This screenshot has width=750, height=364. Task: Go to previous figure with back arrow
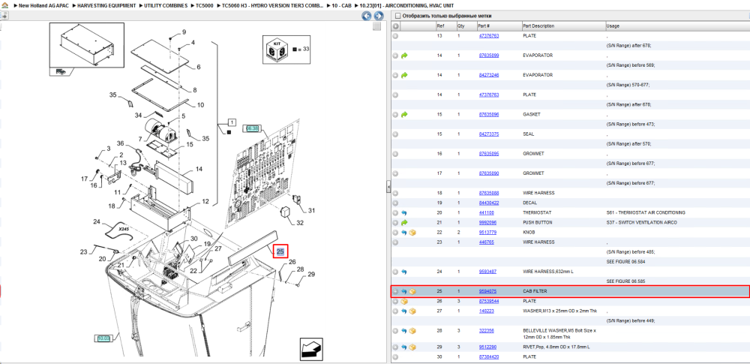(x=367, y=17)
